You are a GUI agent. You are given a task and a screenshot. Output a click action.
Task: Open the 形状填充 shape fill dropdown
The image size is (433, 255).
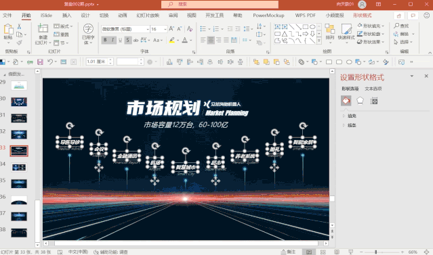tap(371, 26)
